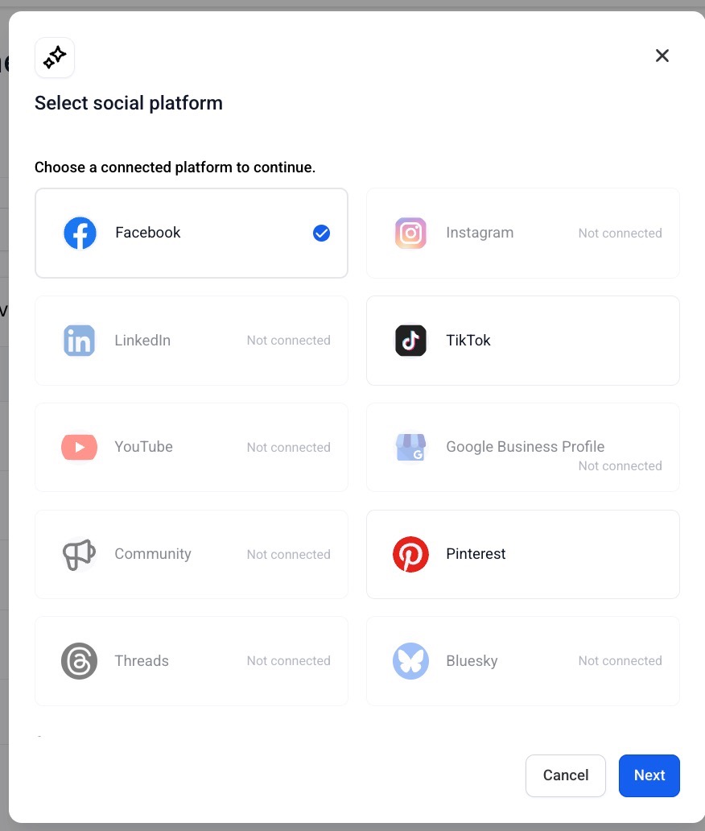Close the Select social platform dialog
The image size is (705, 831).
click(x=662, y=56)
